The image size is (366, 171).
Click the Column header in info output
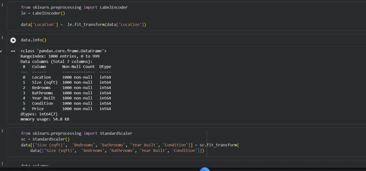coord(39,67)
